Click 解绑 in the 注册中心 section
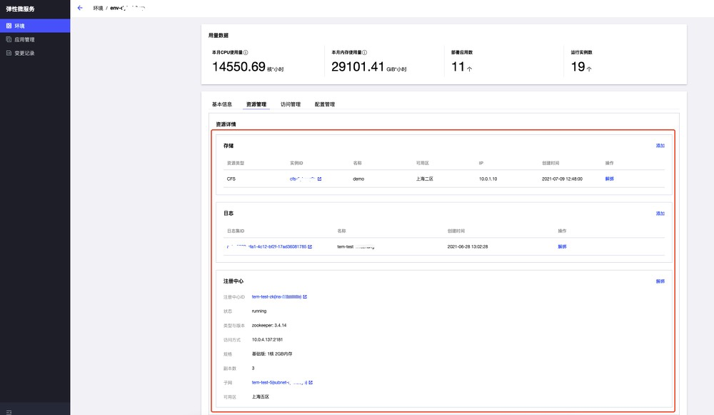 (x=660, y=281)
